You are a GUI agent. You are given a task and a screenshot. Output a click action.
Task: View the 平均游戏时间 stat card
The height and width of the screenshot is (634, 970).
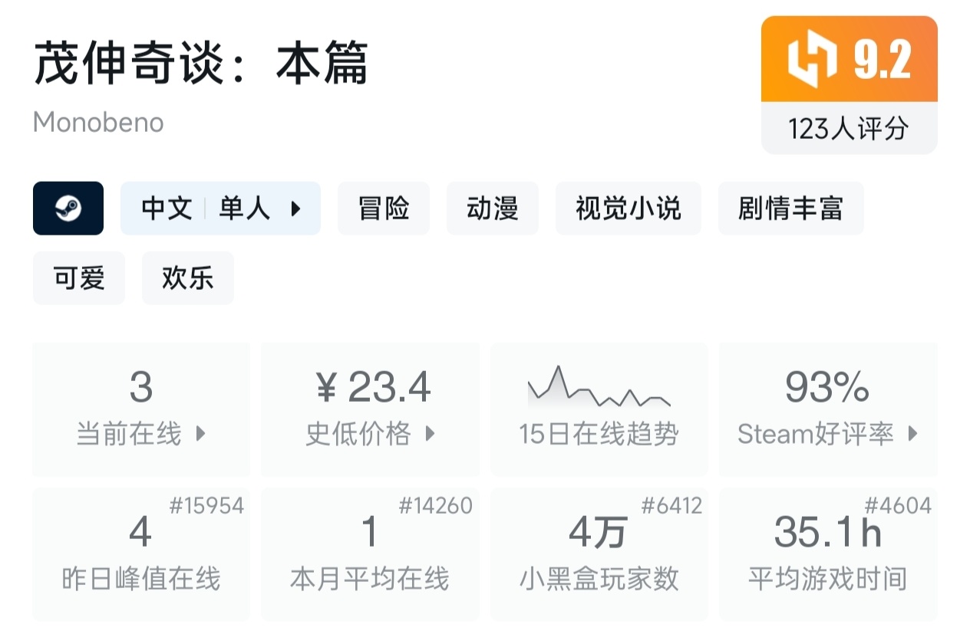[828, 554]
